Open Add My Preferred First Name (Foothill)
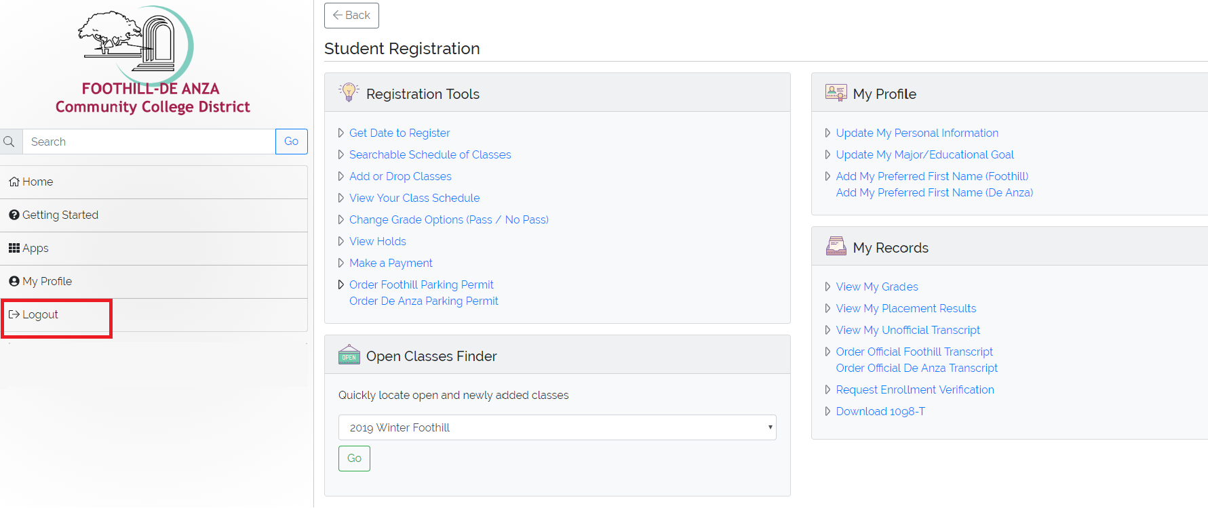 [x=932, y=176]
